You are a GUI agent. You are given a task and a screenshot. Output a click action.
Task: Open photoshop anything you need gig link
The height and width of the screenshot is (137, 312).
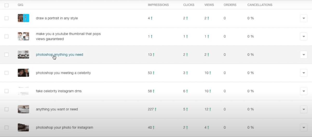59,55
